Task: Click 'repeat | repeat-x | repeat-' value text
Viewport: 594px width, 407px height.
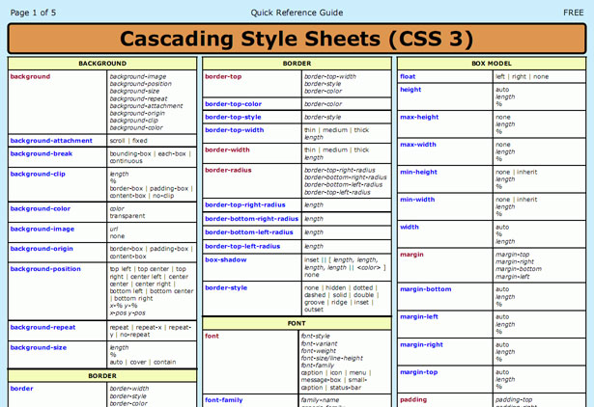Action: pyautogui.click(x=151, y=327)
